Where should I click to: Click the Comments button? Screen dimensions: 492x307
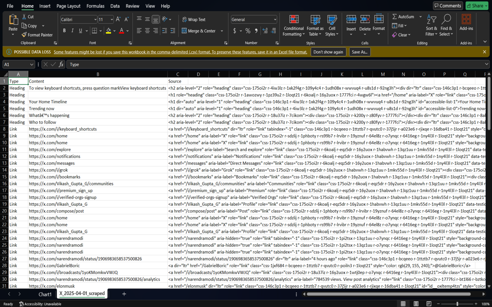coord(448,6)
